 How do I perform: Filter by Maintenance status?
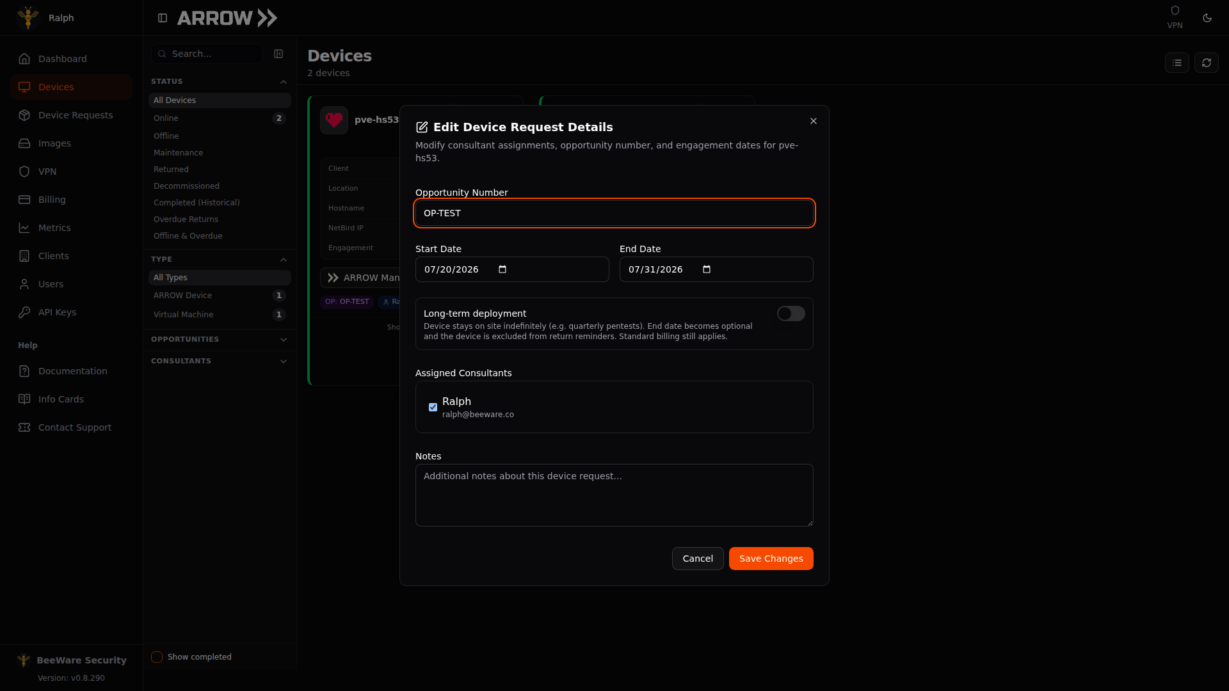[220, 153]
